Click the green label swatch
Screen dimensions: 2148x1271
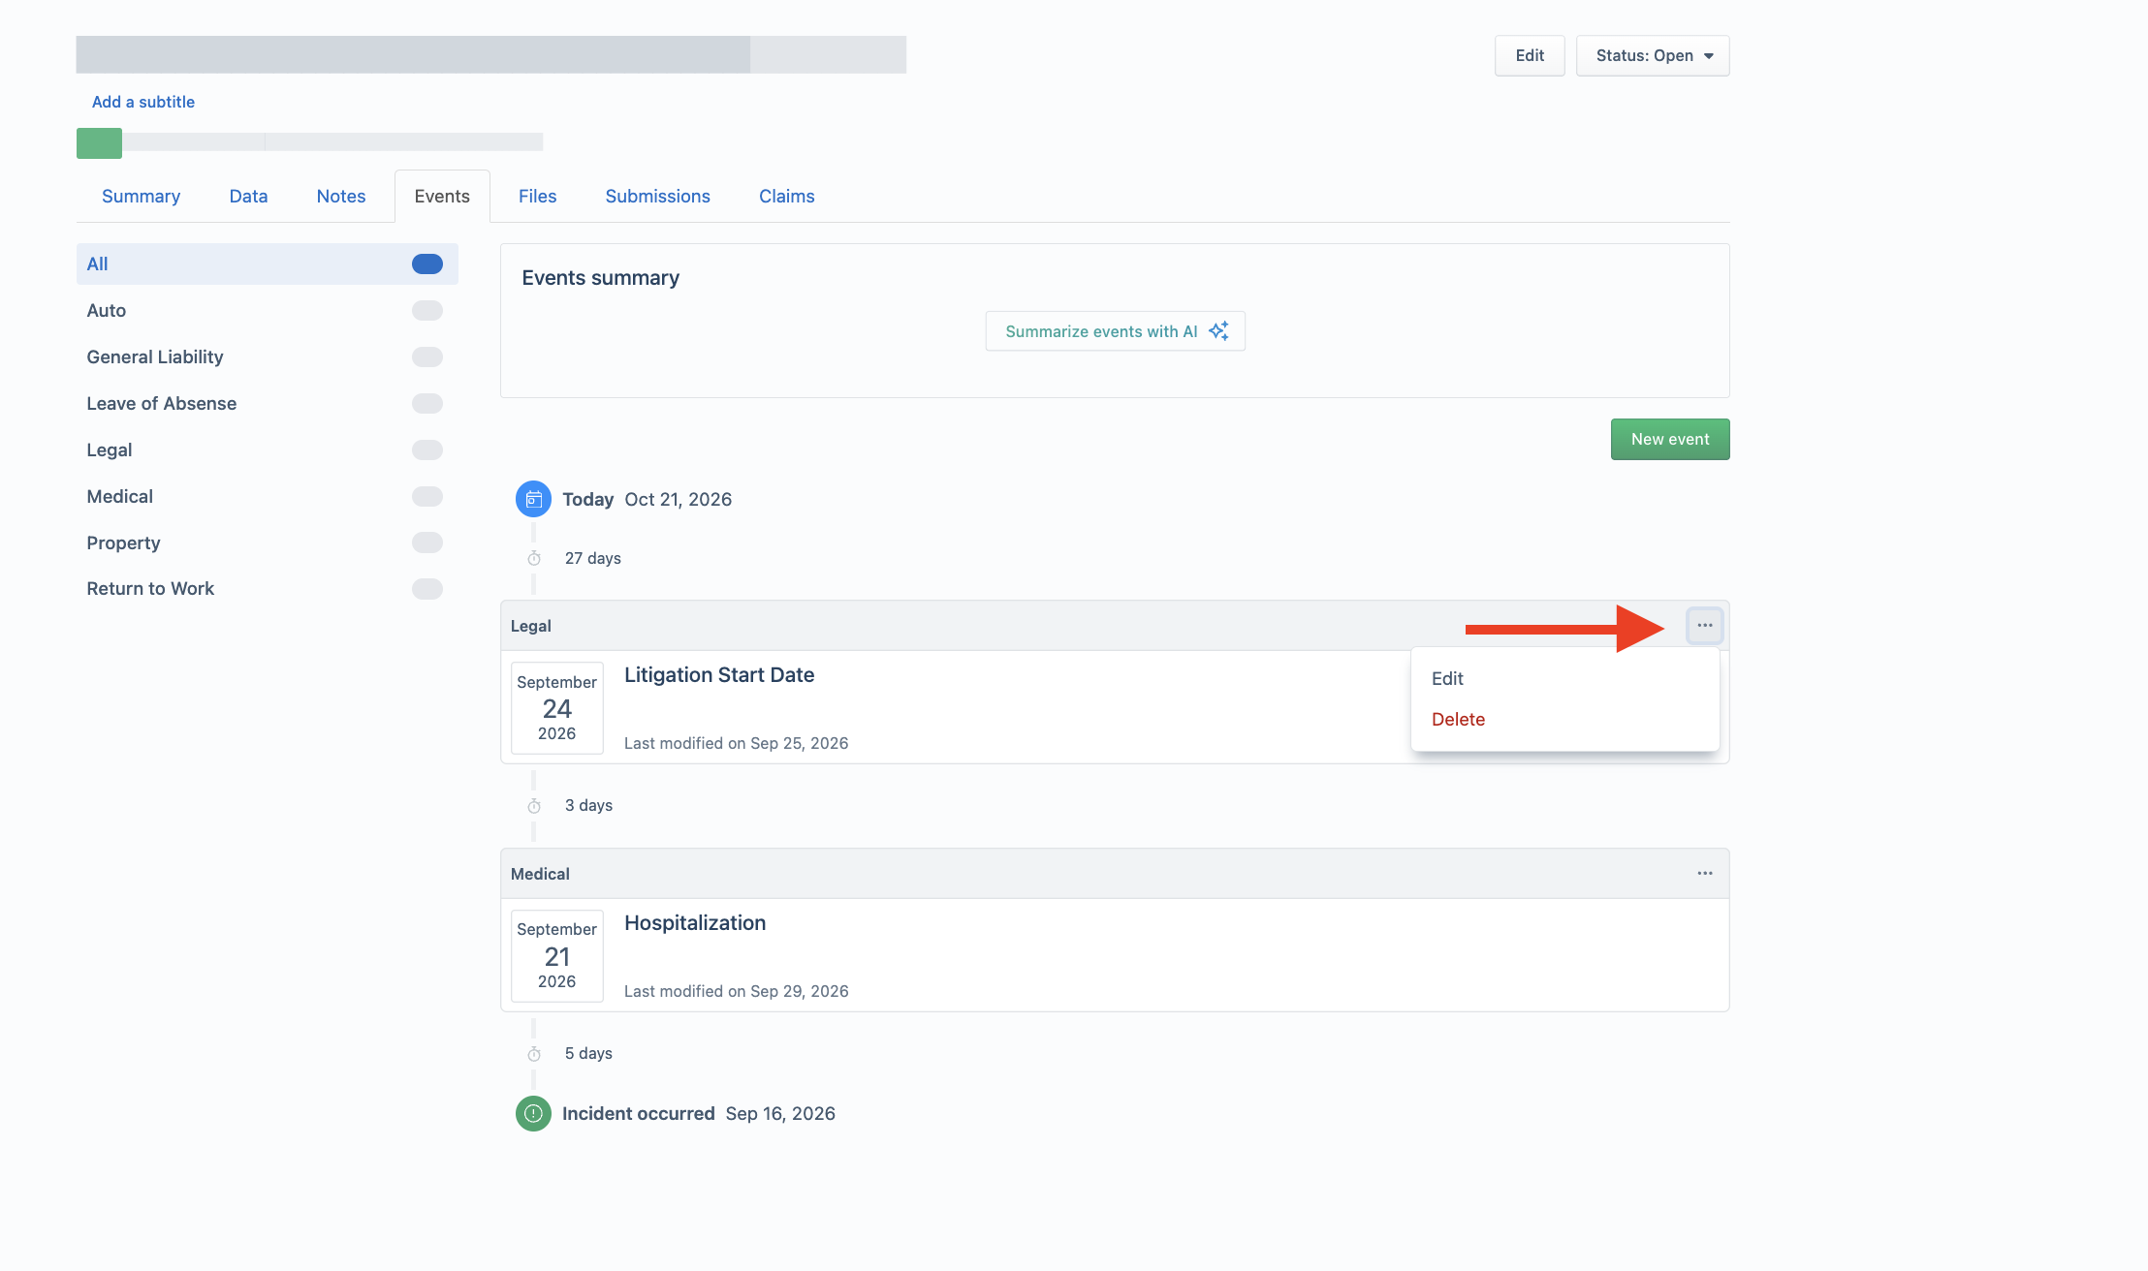pos(99,143)
